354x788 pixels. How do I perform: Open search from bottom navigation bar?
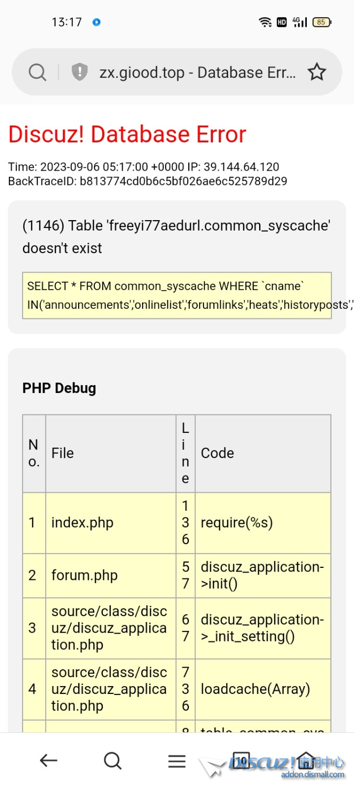tap(112, 760)
